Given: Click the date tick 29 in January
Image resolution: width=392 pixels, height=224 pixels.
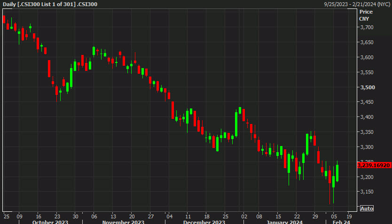Looking at the screenshot, I should 315,216.
